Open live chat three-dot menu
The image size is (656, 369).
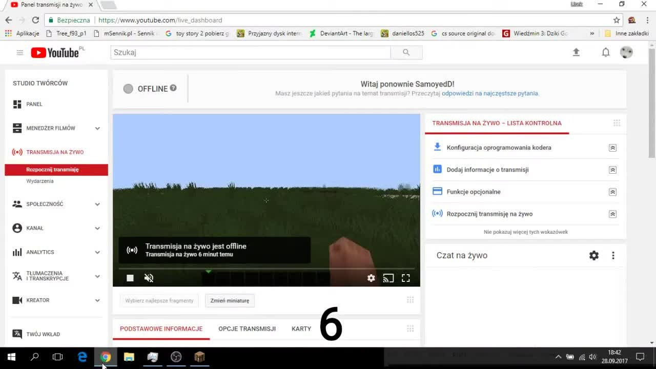[x=613, y=255]
